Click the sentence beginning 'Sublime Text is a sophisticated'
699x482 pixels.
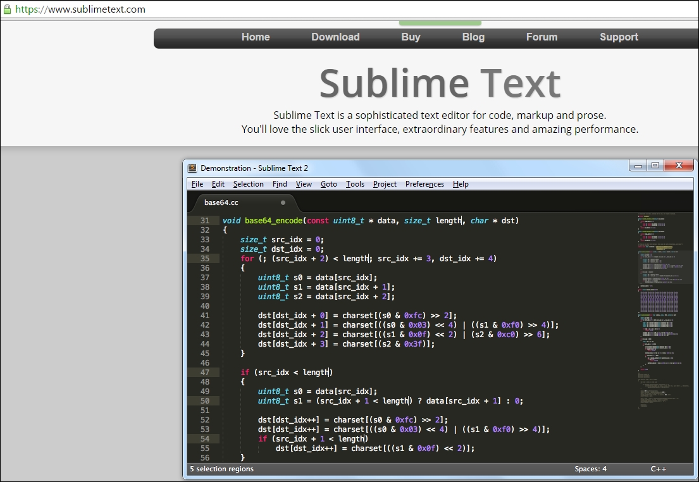click(440, 115)
